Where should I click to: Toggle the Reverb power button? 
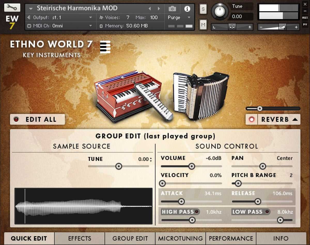point(252,119)
